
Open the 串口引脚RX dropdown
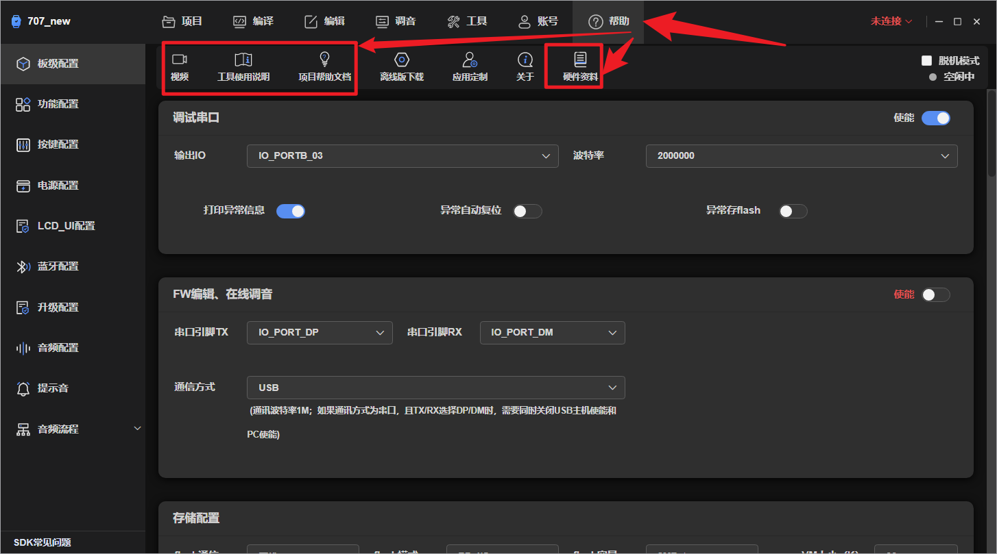[x=552, y=333]
